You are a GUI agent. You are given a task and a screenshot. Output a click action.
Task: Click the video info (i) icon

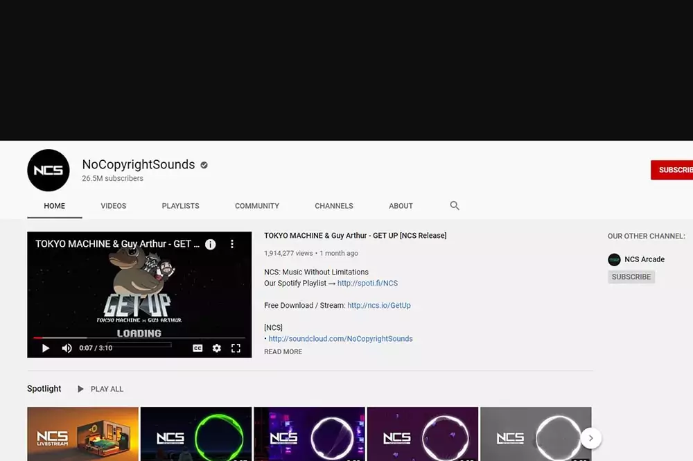(x=211, y=244)
